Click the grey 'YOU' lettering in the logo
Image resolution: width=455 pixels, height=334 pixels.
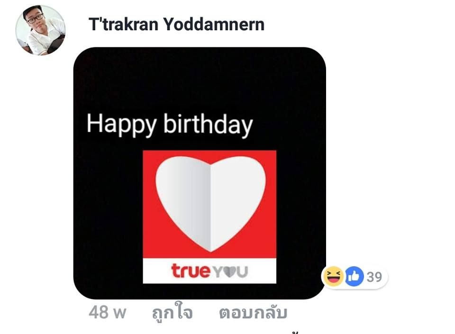pos(230,271)
